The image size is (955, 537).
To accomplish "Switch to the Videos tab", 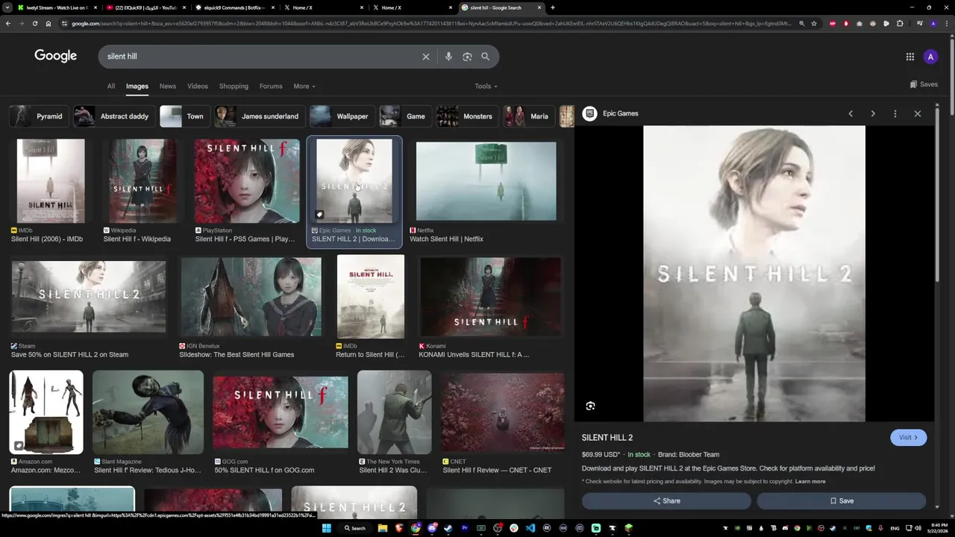I will click(x=198, y=87).
